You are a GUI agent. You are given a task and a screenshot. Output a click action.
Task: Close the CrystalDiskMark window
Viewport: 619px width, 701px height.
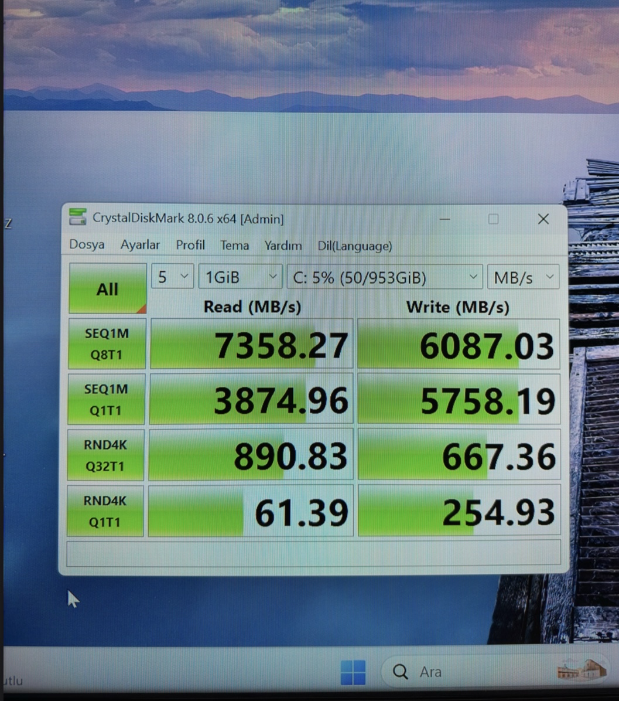(x=543, y=219)
